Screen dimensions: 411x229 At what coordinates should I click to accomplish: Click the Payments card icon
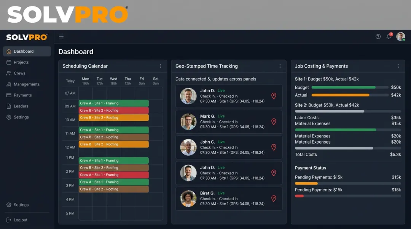tap(9, 95)
